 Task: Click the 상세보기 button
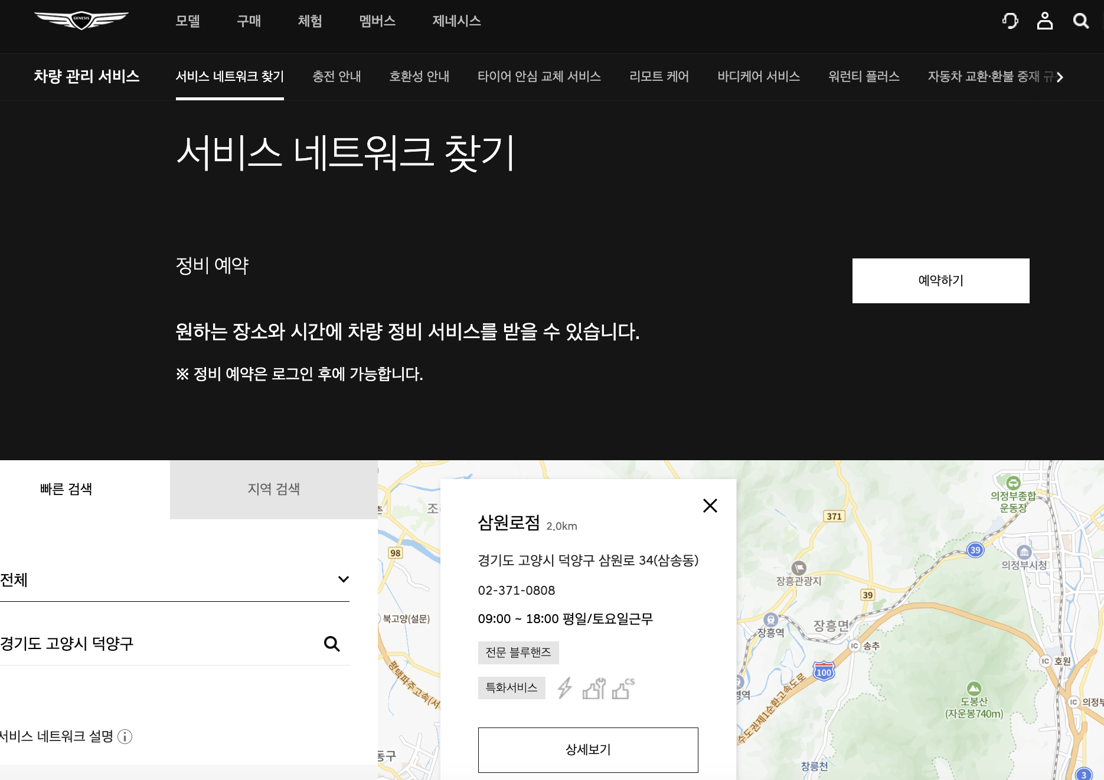588,750
